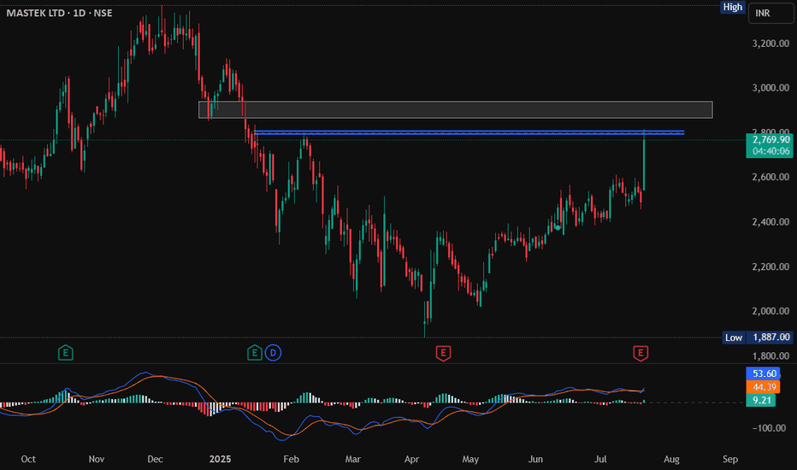The image size is (797, 470).
Task: Click the 2,000.00 price axis label
Action: pos(770,311)
